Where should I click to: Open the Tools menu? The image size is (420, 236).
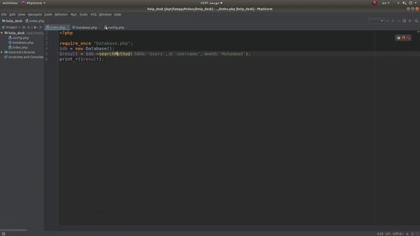83,14
